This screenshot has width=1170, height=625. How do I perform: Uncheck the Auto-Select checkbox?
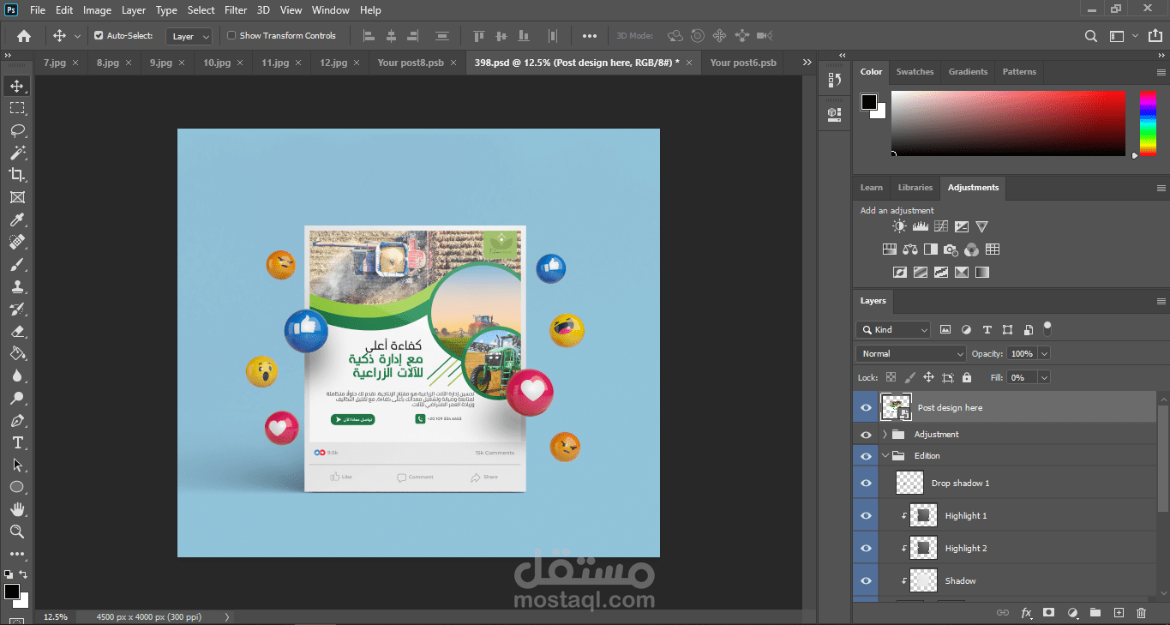[x=99, y=36]
